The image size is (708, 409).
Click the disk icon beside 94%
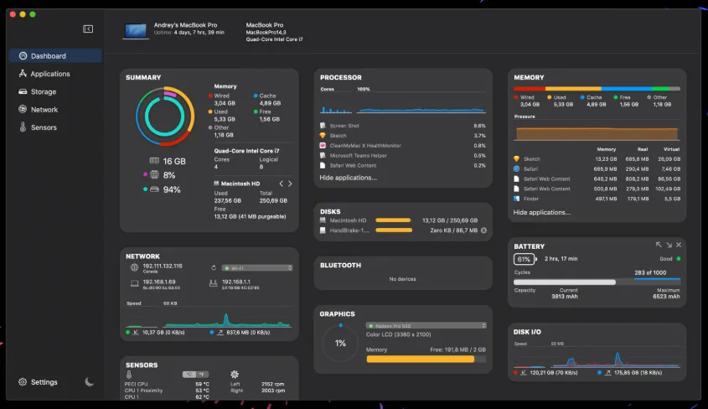click(x=154, y=189)
